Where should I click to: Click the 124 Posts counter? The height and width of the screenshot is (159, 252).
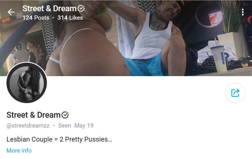36,18
